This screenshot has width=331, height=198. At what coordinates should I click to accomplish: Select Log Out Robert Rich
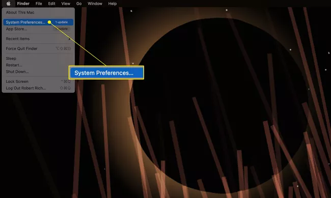coord(38,88)
